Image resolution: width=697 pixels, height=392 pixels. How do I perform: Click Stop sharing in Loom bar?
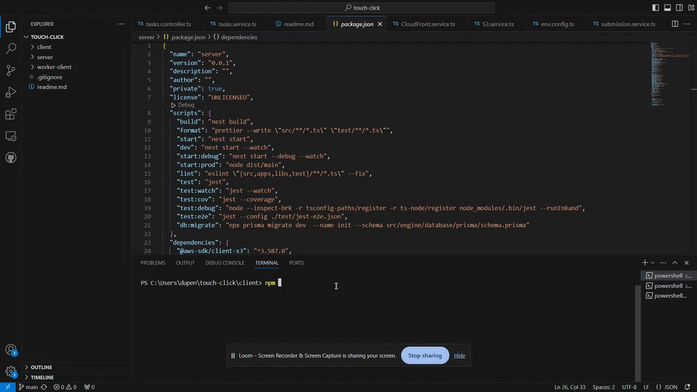pos(425,356)
